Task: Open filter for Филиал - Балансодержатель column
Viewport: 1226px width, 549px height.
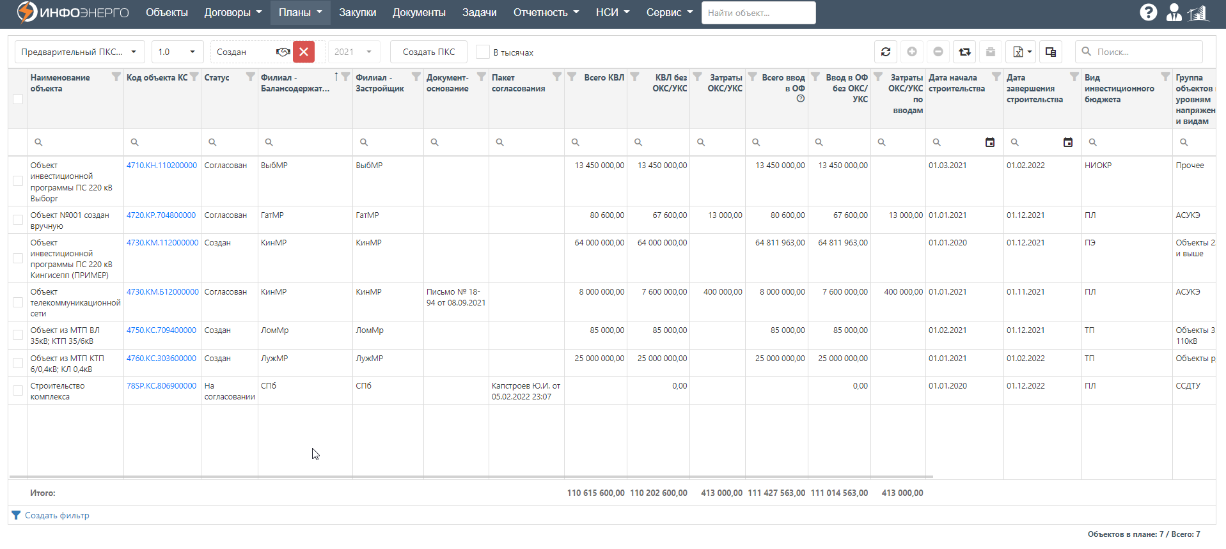Action: (x=345, y=77)
